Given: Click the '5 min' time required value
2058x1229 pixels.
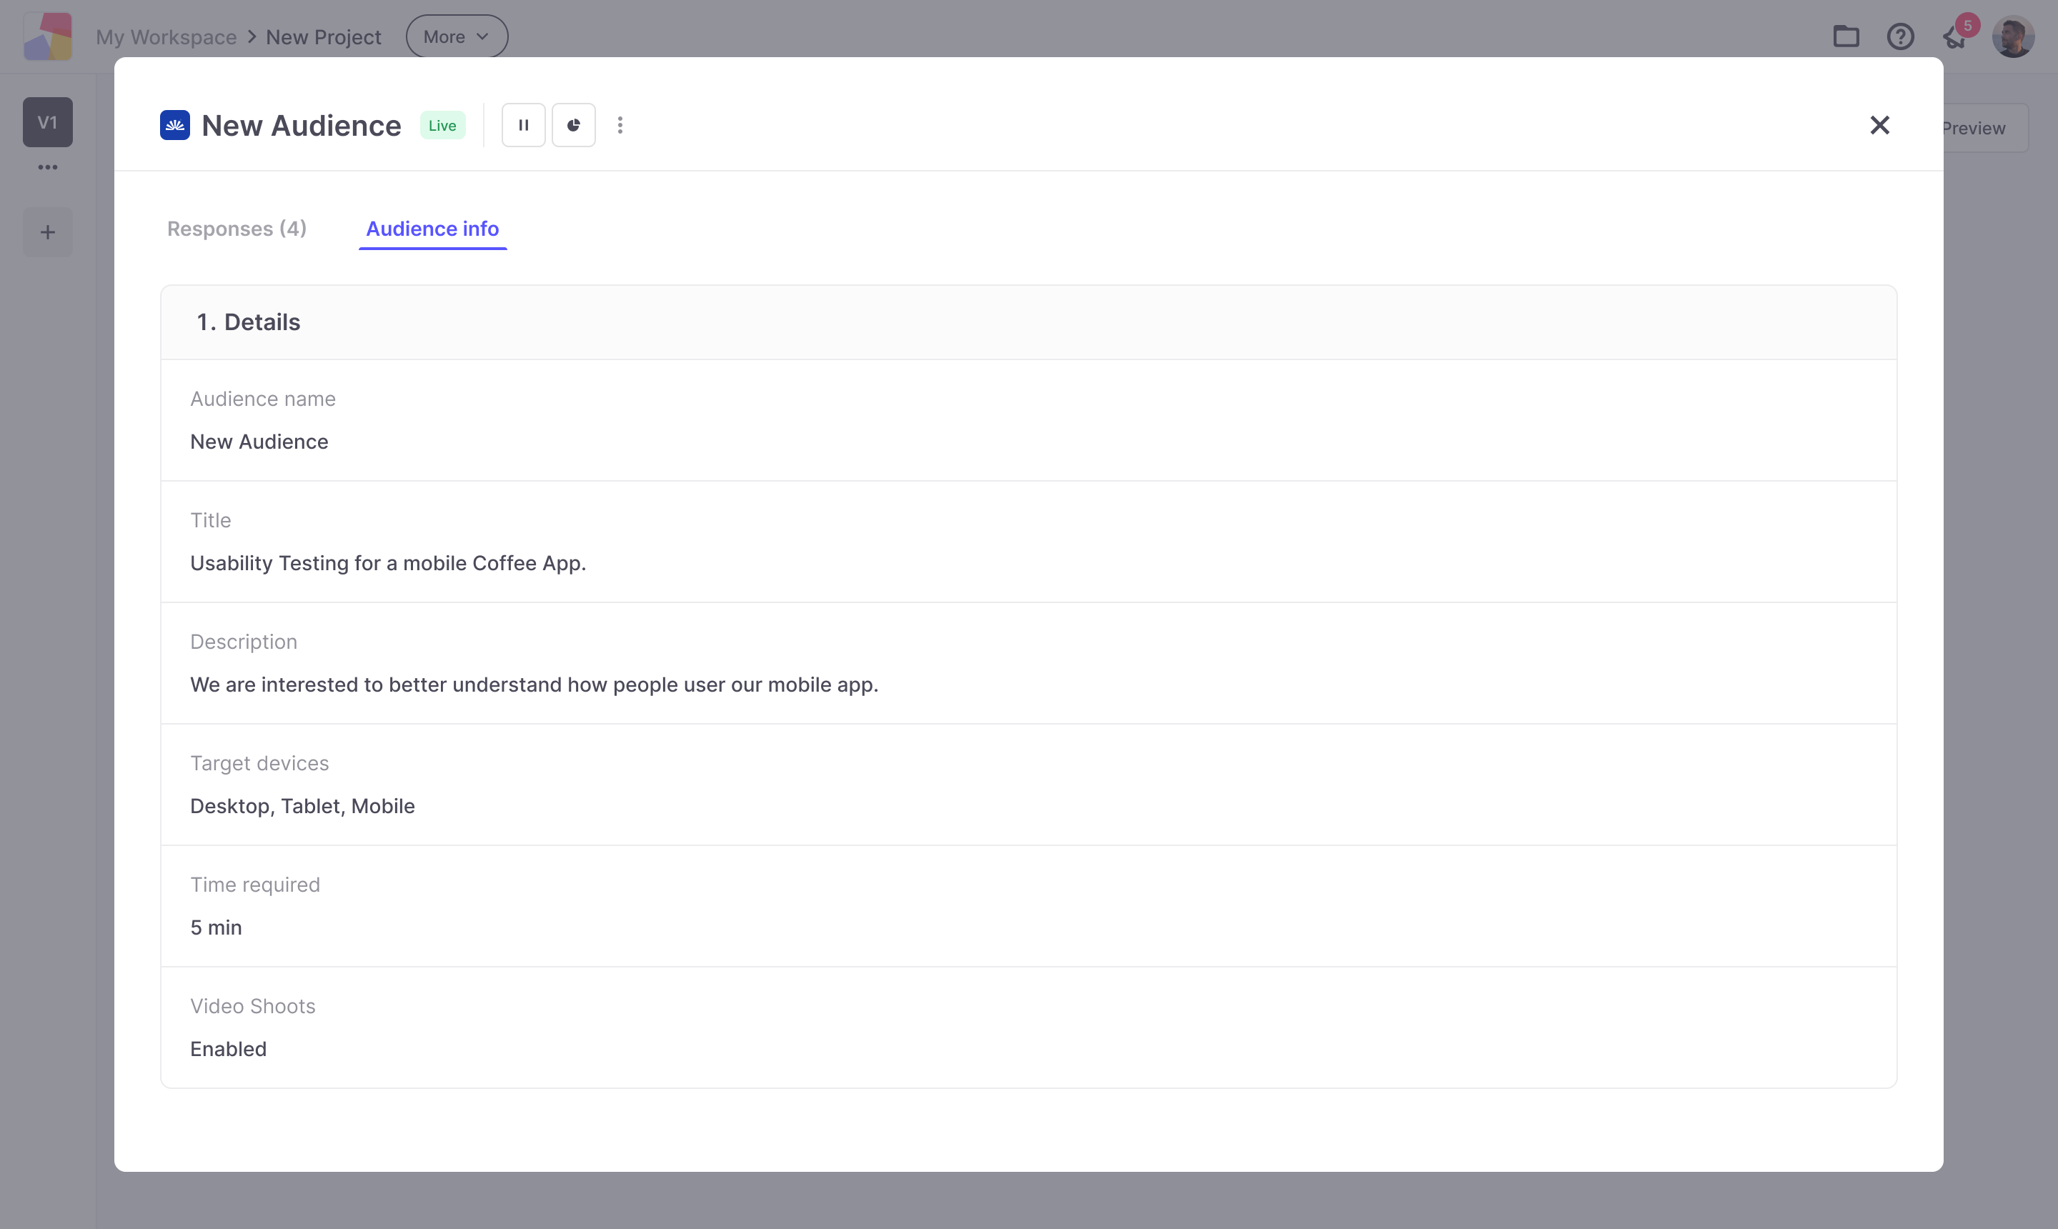Looking at the screenshot, I should pyautogui.click(x=216, y=927).
